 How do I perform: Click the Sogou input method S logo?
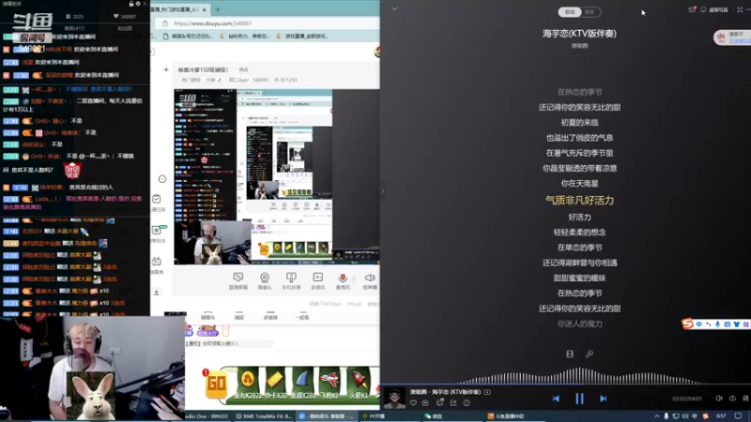pos(688,324)
